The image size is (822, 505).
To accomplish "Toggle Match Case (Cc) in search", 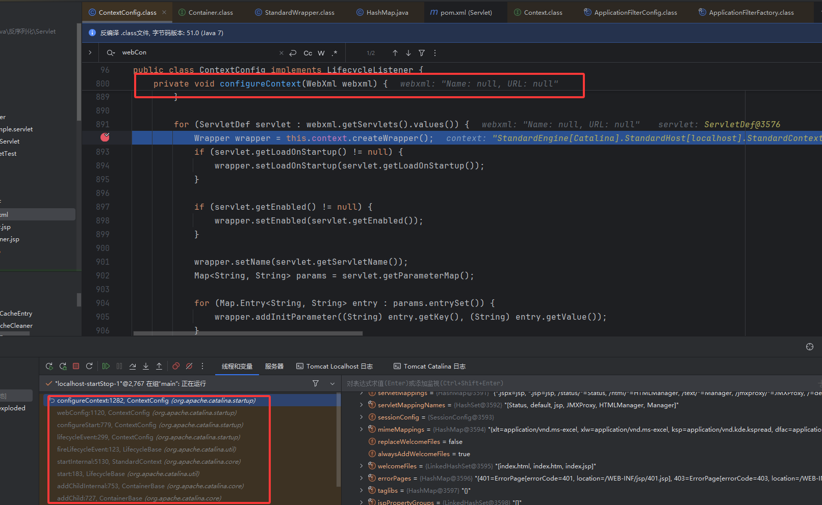I will coord(307,53).
